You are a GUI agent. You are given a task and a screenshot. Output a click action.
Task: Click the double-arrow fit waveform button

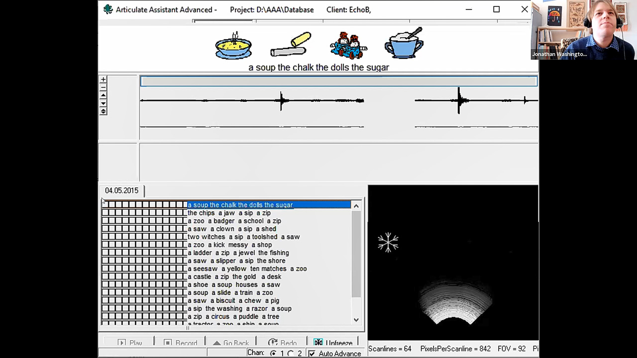pyautogui.click(x=103, y=111)
